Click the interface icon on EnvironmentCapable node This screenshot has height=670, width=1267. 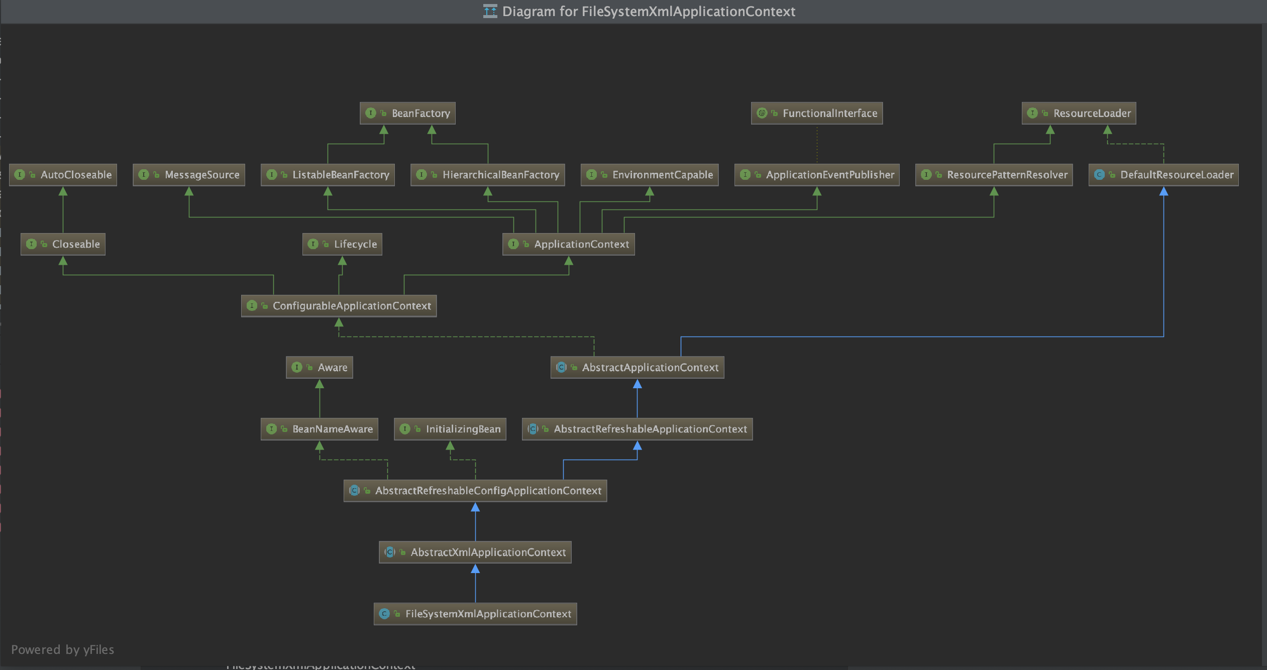point(591,174)
